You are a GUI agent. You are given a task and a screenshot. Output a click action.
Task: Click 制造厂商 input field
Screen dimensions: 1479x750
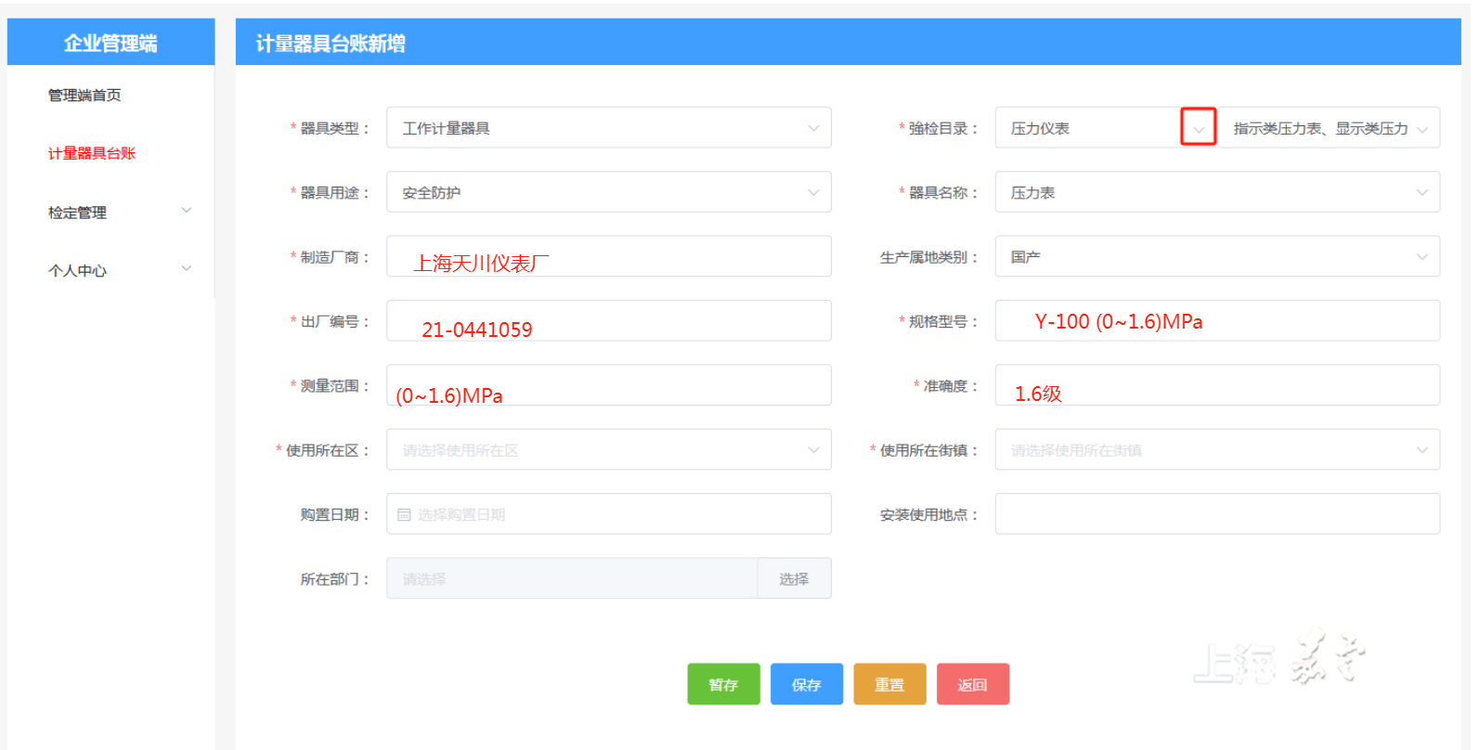tap(608, 257)
